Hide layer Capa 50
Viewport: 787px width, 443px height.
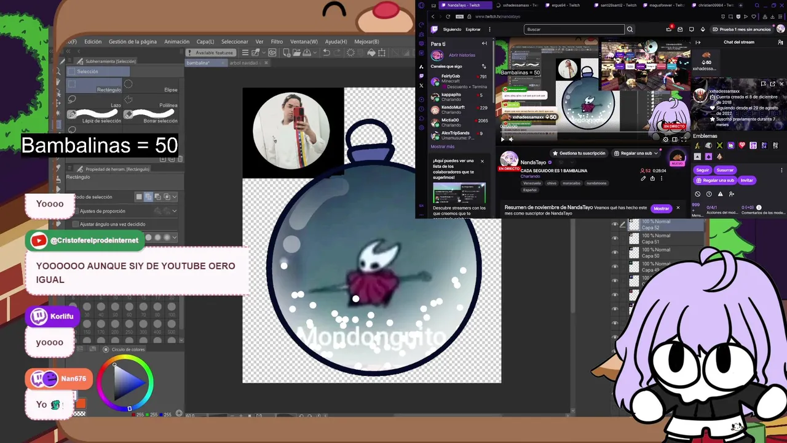[615, 253]
